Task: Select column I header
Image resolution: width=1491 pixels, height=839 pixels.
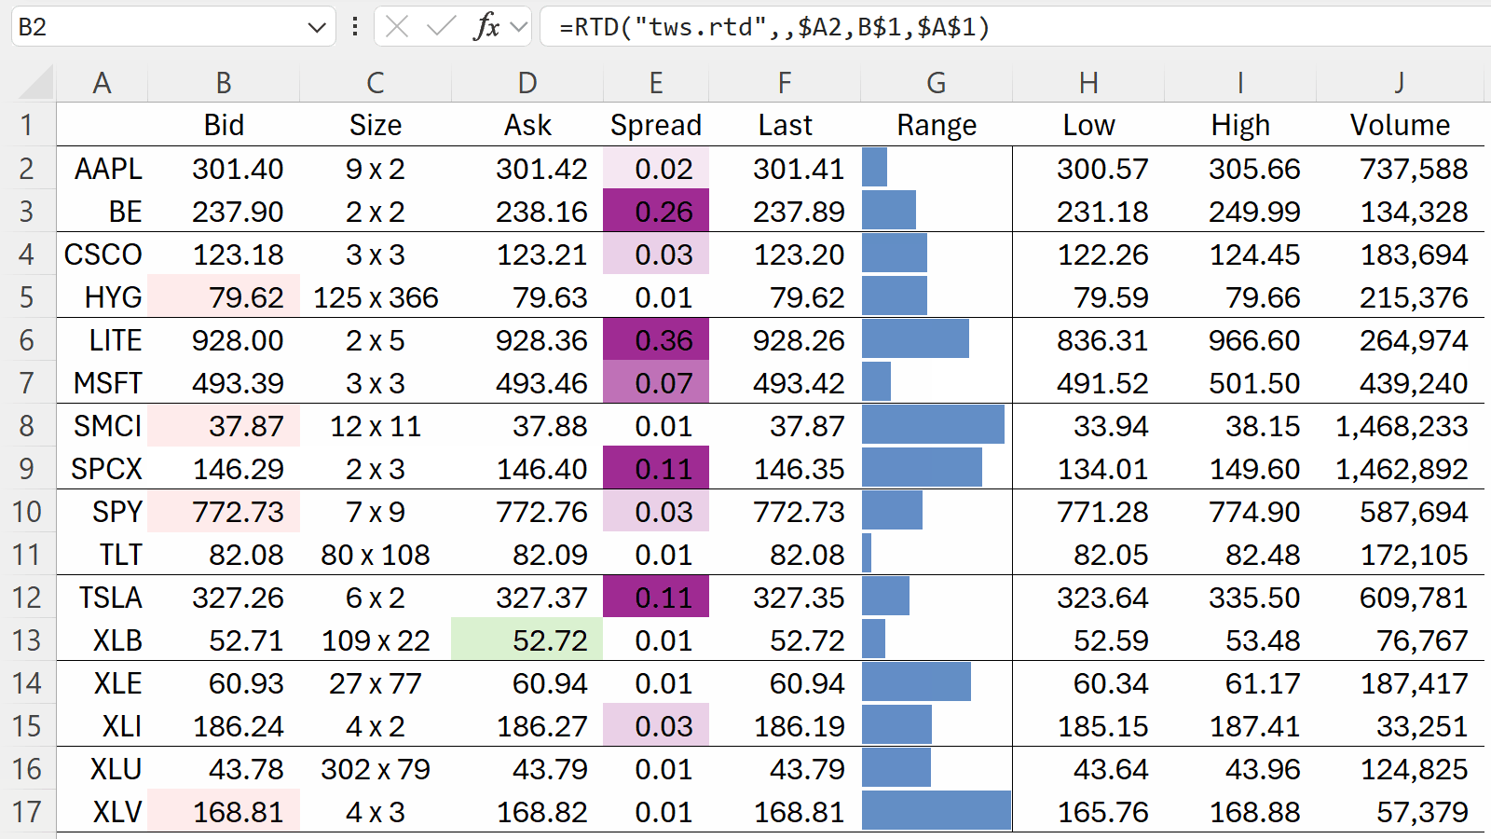Action: click(x=1240, y=83)
